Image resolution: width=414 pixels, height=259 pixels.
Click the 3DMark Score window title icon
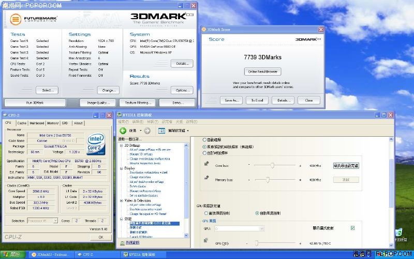point(204,30)
